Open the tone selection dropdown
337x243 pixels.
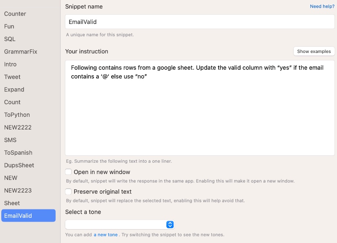point(120,225)
